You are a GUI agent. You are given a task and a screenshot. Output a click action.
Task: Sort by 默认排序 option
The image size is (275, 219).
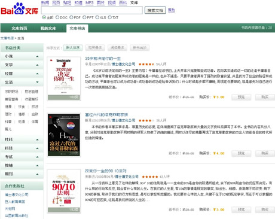pyautogui.click(x=73, y=48)
